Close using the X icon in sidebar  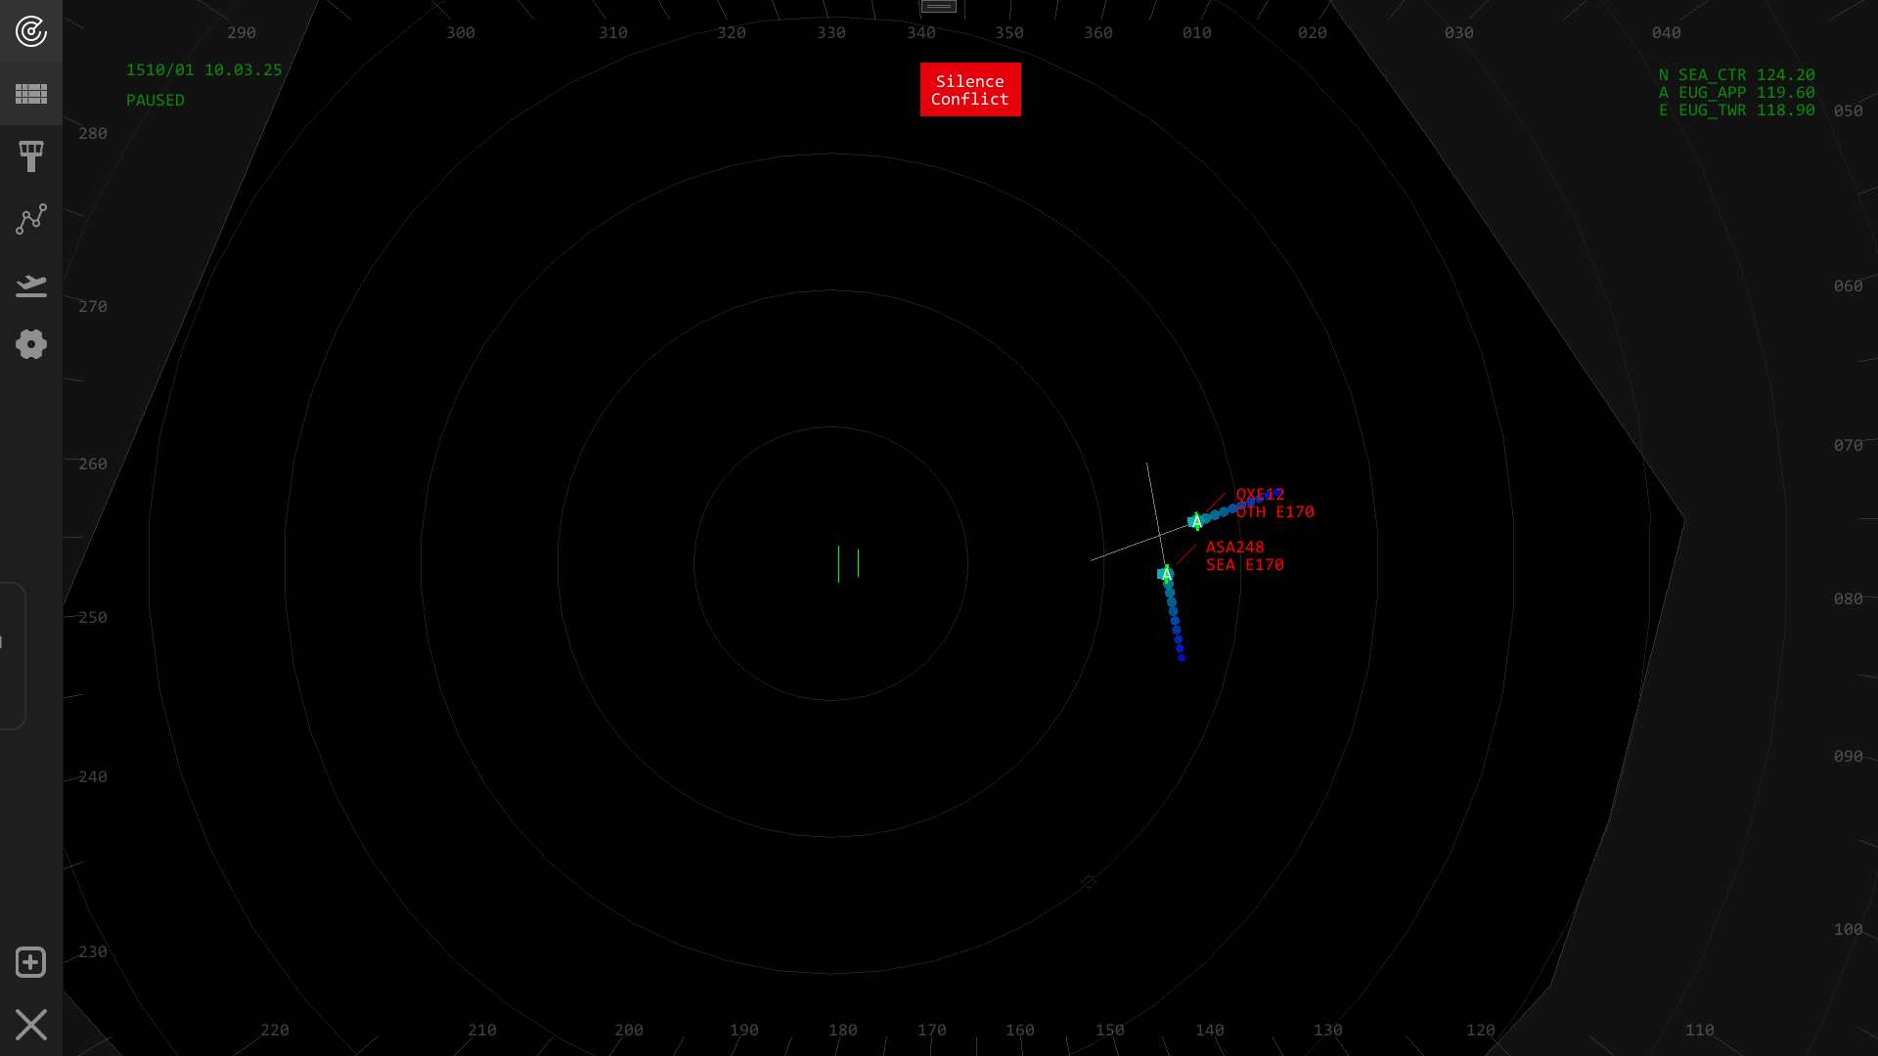(x=31, y=1025)
